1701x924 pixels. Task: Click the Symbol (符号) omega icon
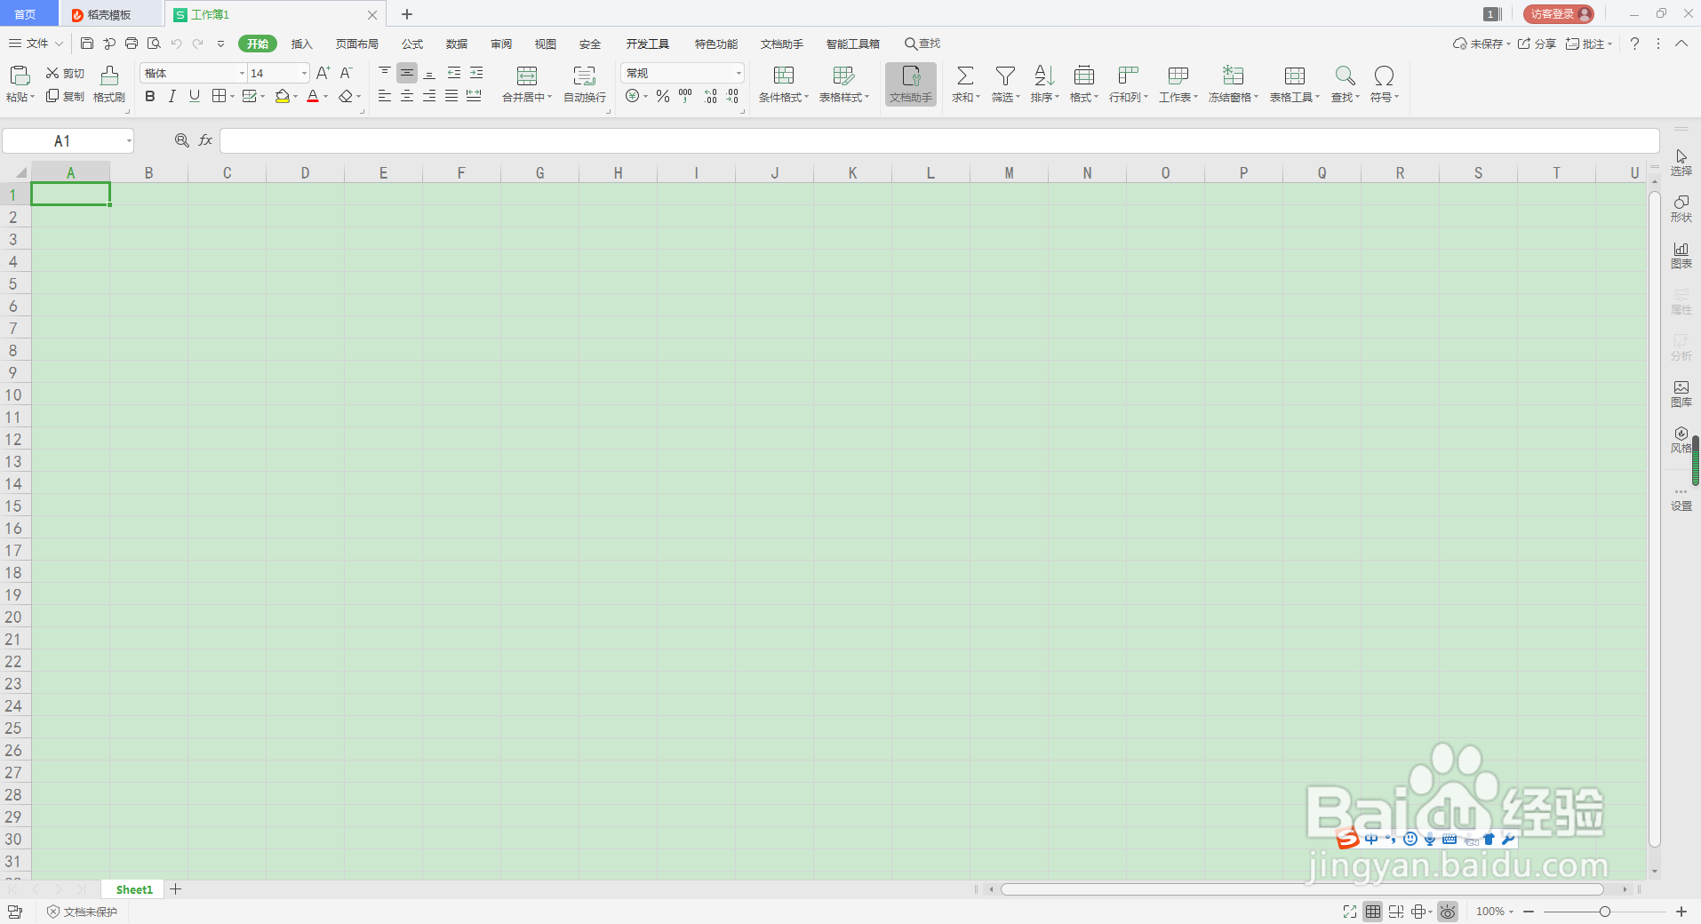coord(1384,76)
